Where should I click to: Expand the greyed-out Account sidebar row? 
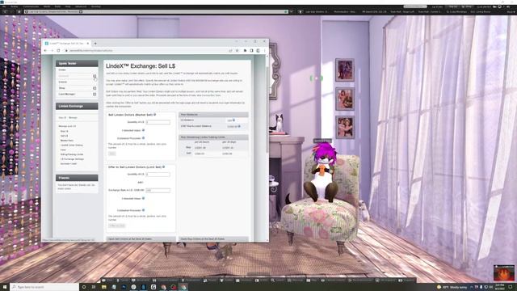point(95,76)
